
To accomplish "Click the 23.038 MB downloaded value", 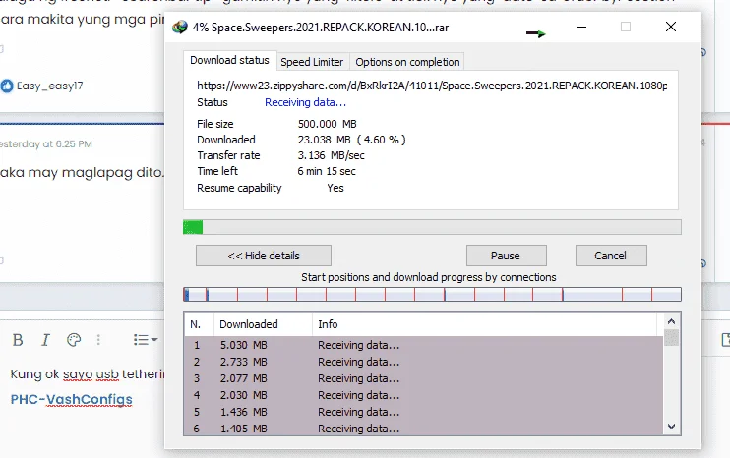I will (x=351, y=140).
